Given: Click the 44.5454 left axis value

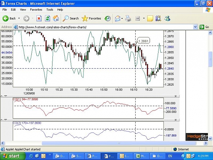Looking at the screenshot, I should click(7, 53).
